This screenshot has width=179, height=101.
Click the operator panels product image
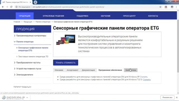click(66, 40)
